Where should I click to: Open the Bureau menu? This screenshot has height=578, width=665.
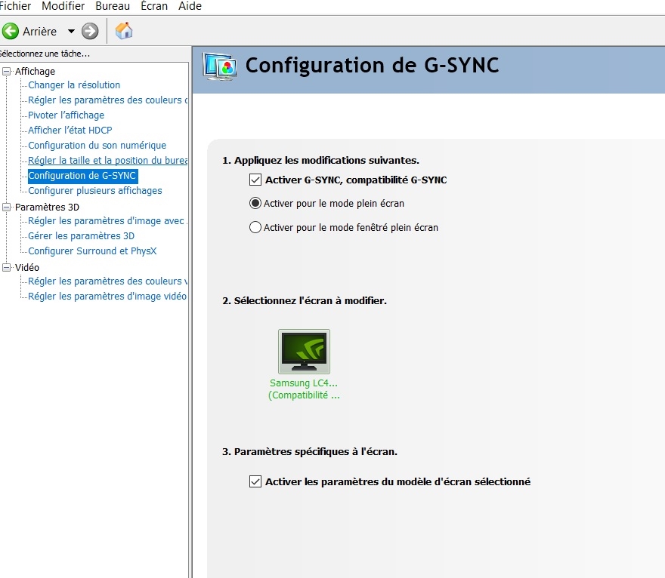113,6
